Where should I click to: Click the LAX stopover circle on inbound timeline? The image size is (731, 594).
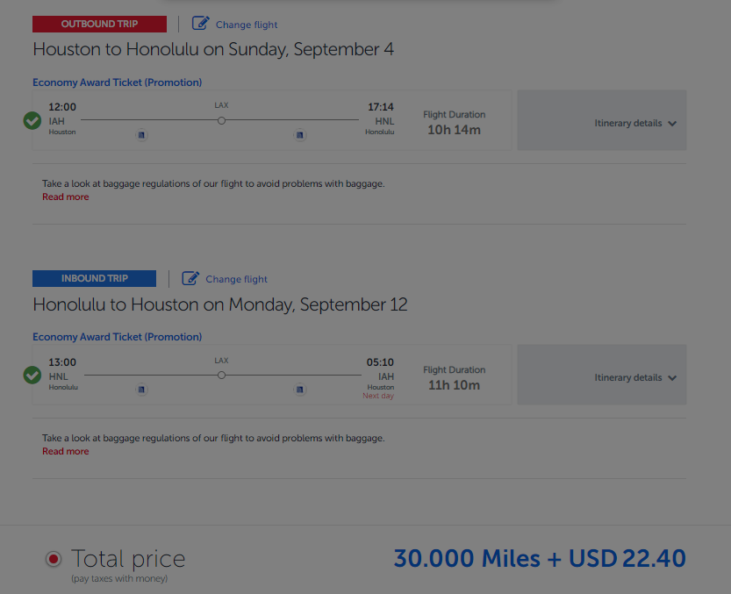point(221,375)
